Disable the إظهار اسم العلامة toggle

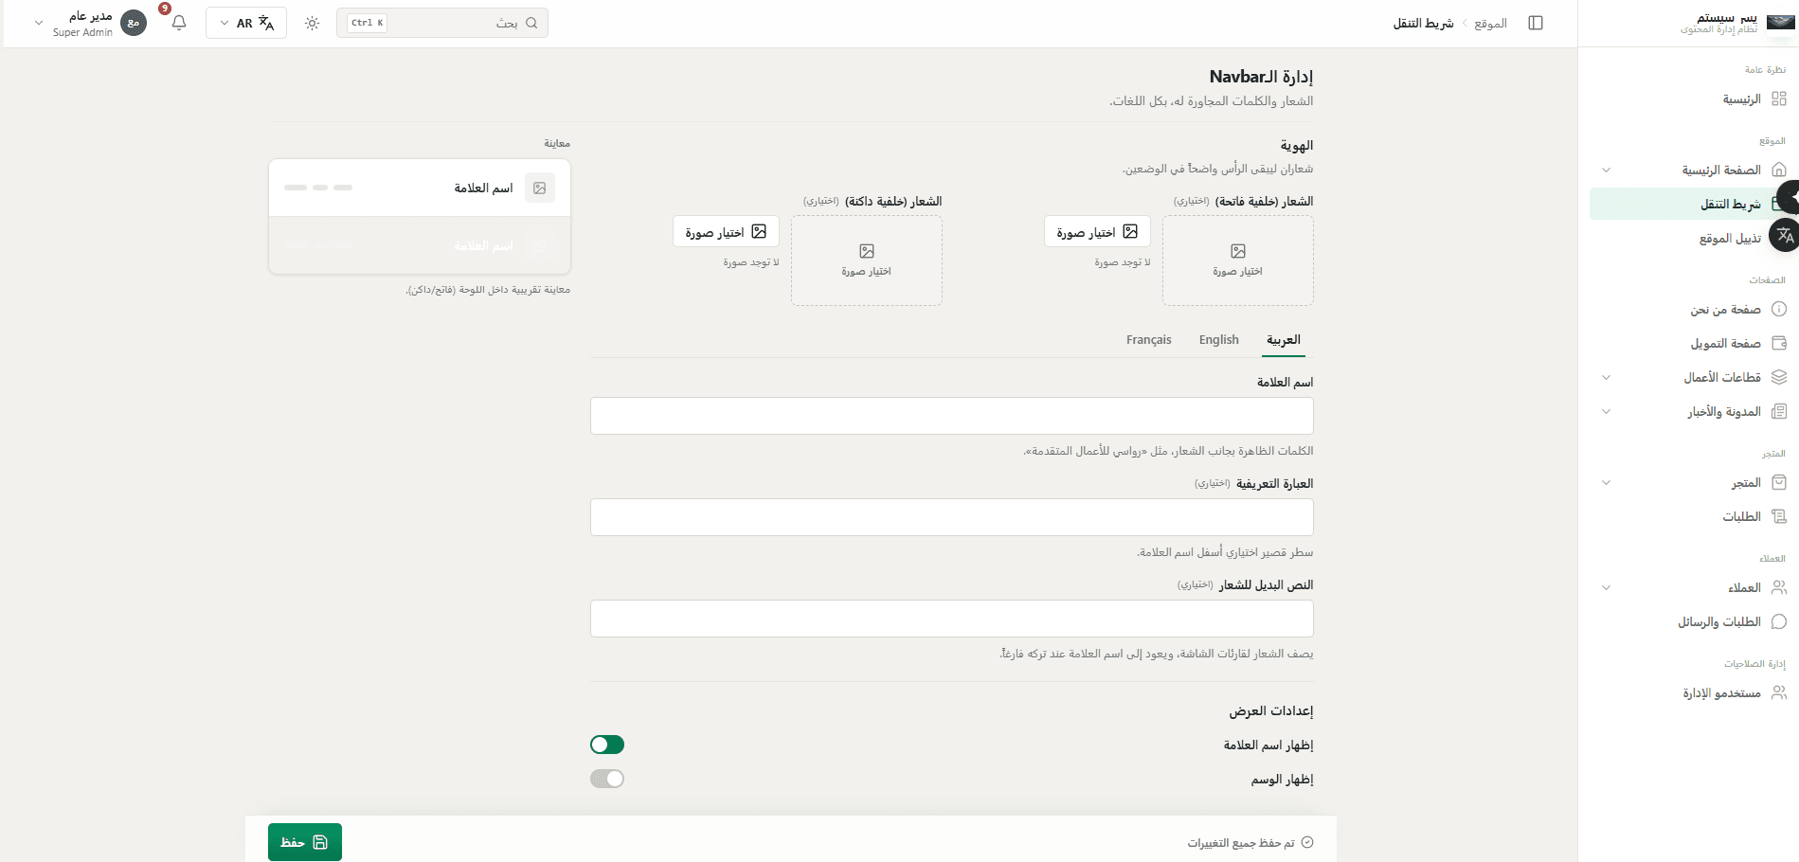(607, 745)
